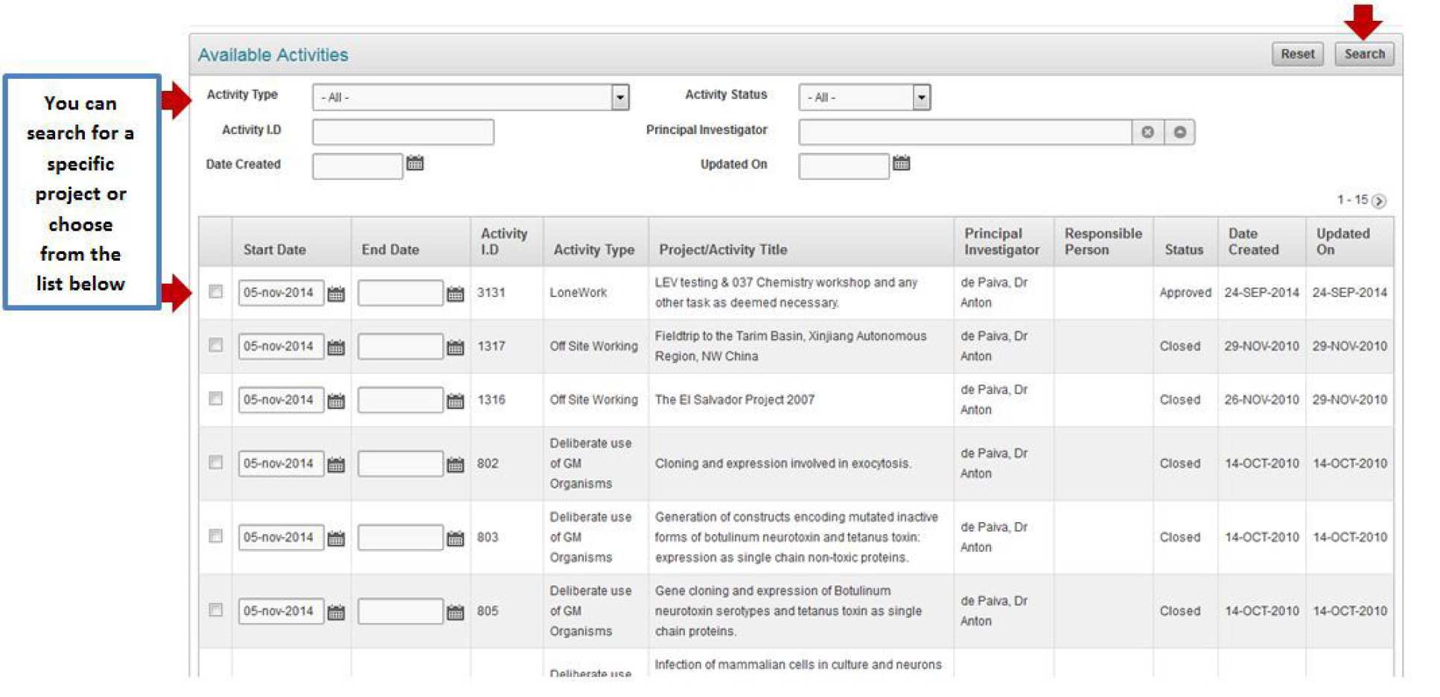Expand the Activity Type dropdown
Image resolution: width=1440 pixels, height=697 pixels.
tap(619, 98)
